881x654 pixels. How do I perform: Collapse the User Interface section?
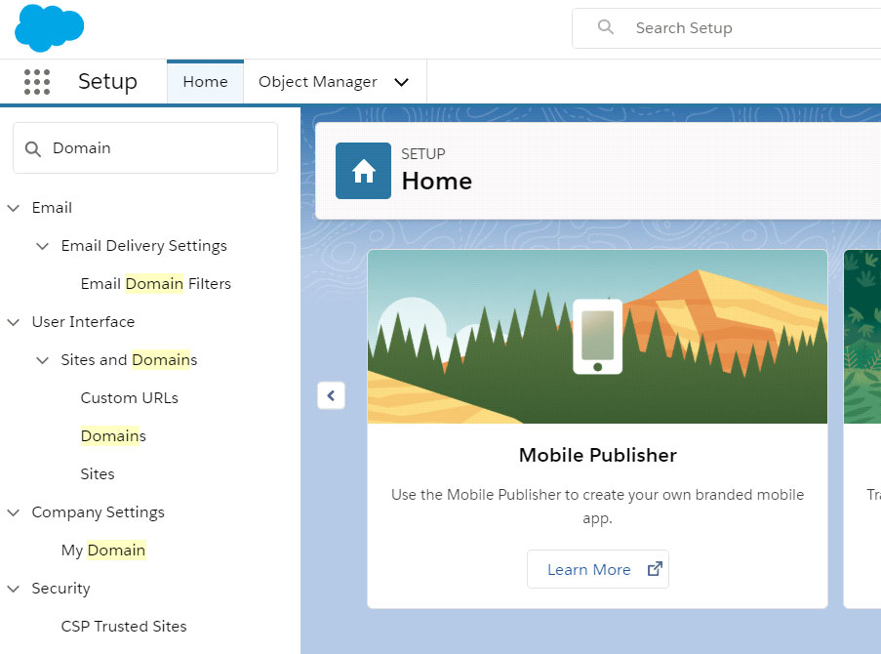[x=14, y=322]
